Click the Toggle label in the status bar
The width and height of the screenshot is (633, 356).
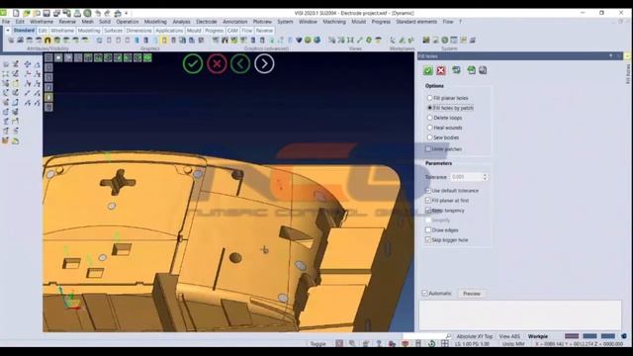point(317,344)
